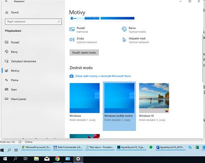Image resolution: width=205 pixels, height=163 pixels.
Task: Click the current theme preview strip under Motivy
Action: (102, 18)
